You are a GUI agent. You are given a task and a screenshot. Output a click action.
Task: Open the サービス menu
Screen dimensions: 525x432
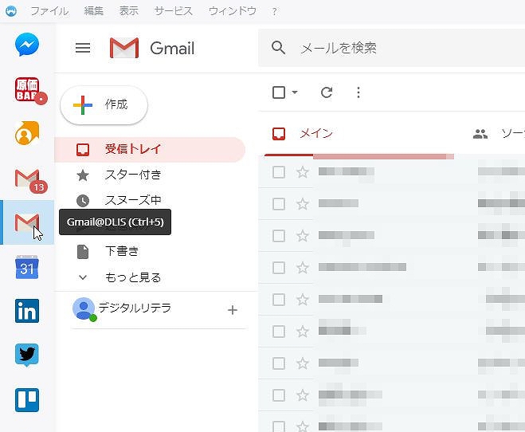[x=174, y=11]
